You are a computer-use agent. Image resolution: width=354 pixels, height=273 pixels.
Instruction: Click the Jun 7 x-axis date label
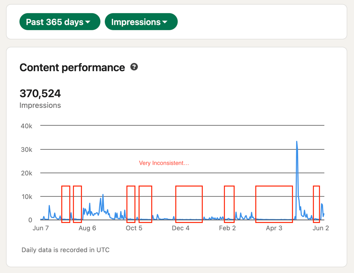(41, 228)
